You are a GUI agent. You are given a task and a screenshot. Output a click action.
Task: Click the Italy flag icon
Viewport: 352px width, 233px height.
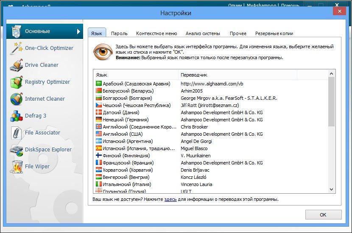[x=99, y=184]
